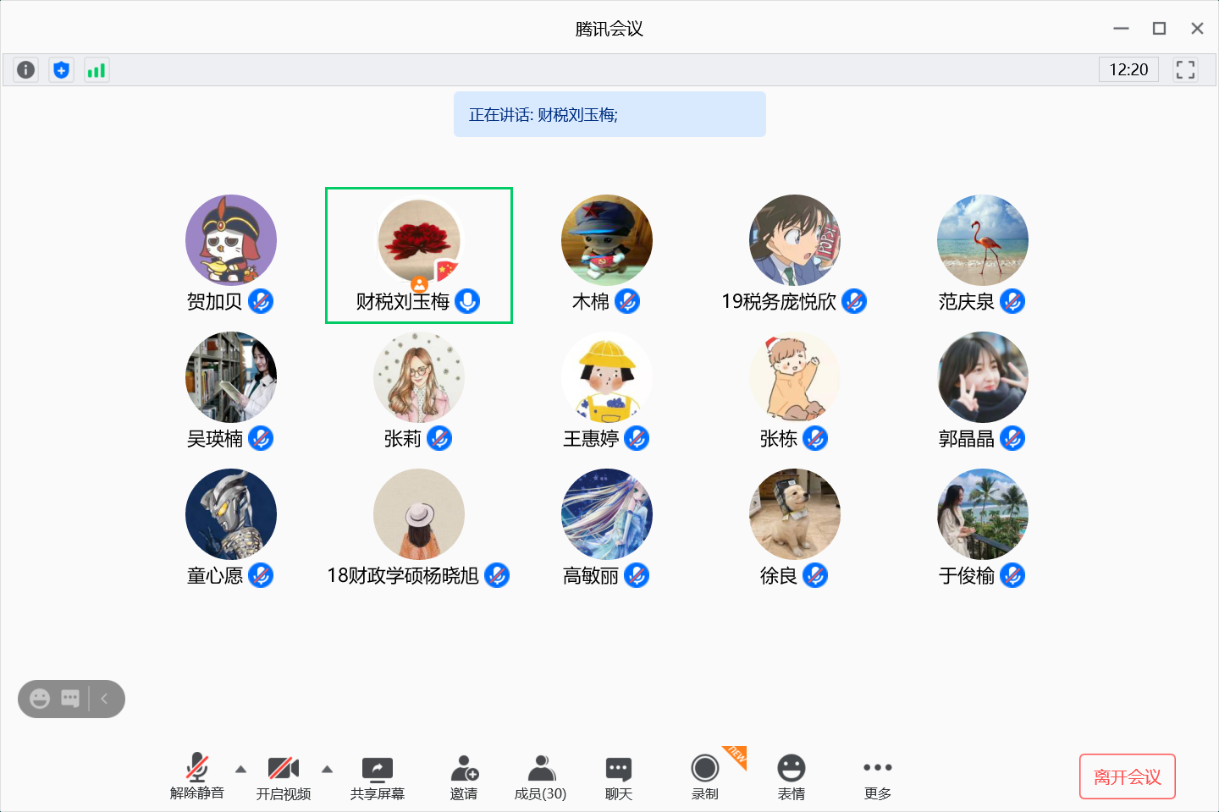1219x812 pixels.
Task: Click the blue security shield icon
Action: tap(61, 70)
